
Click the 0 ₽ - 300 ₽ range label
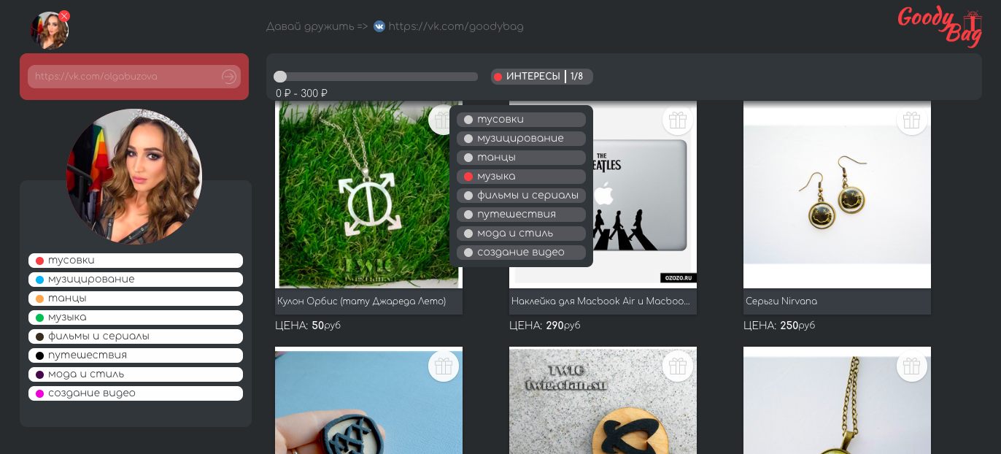(301, 93)
